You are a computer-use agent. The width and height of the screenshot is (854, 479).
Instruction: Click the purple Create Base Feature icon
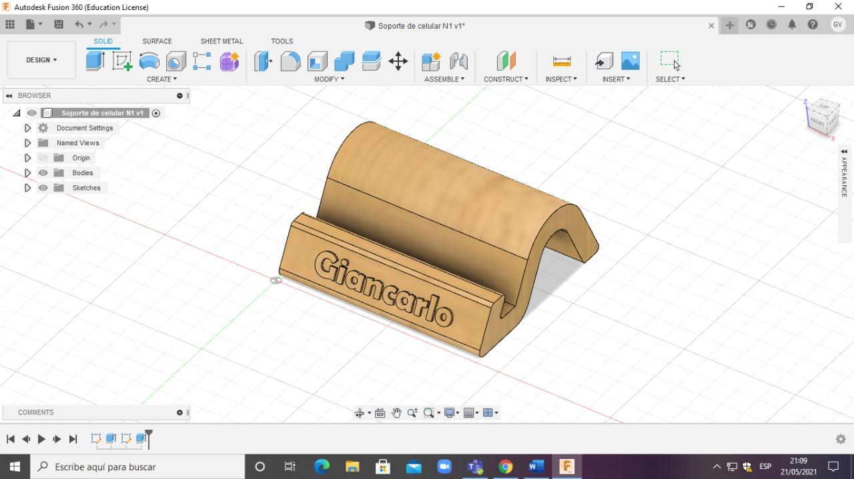(229, 61)
